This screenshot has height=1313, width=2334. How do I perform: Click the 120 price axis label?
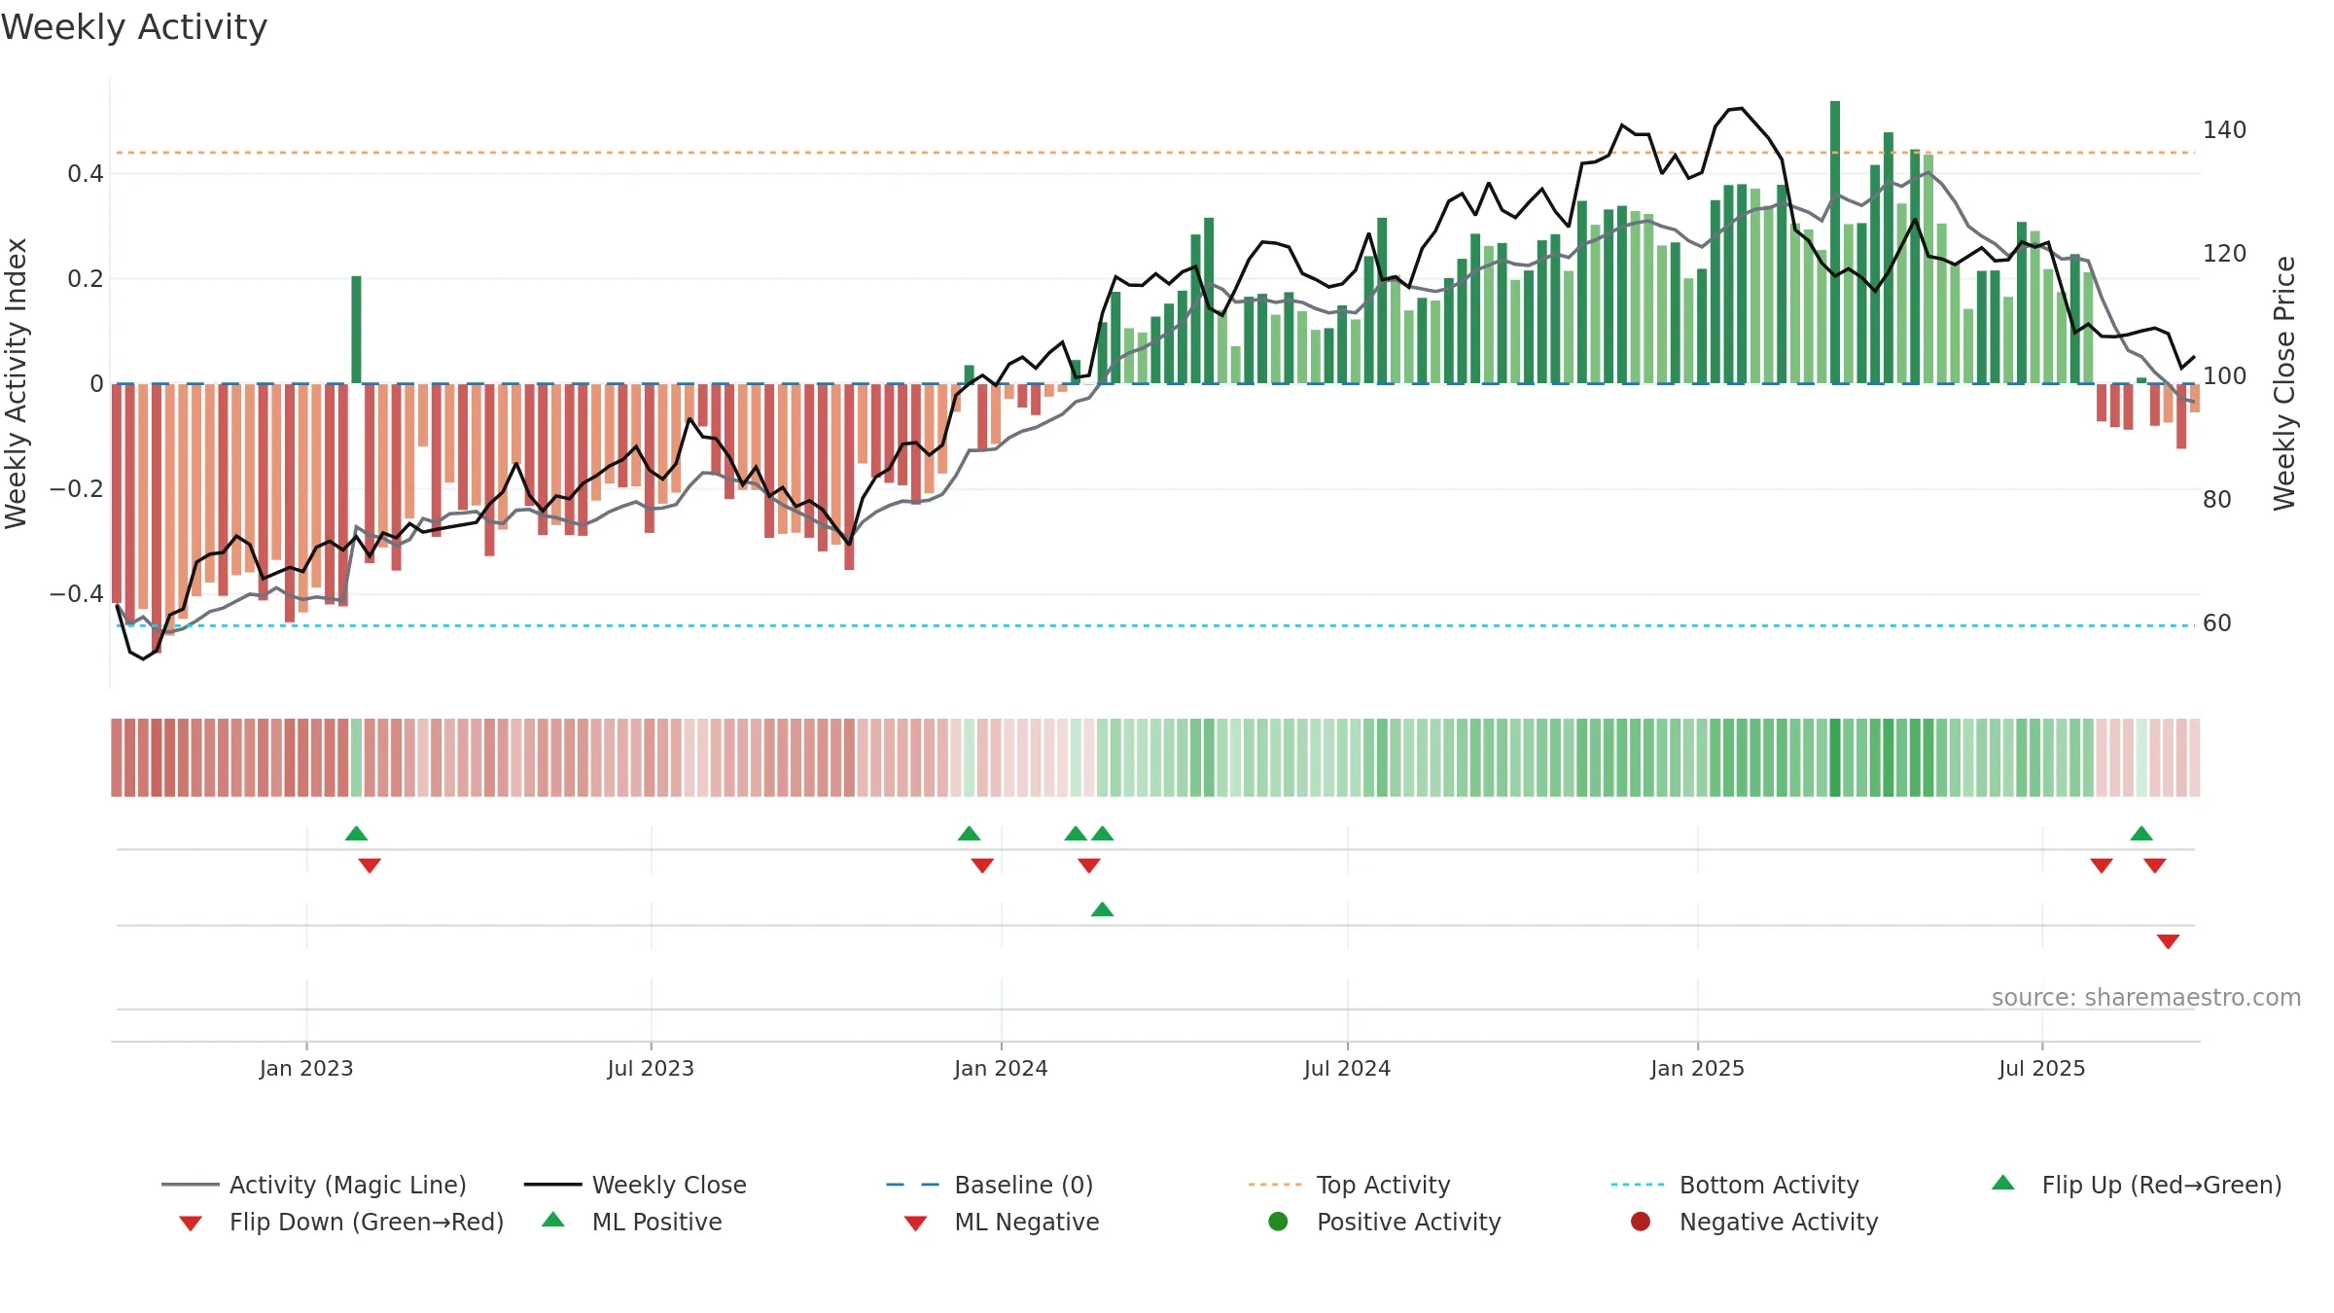(2224, 254)
